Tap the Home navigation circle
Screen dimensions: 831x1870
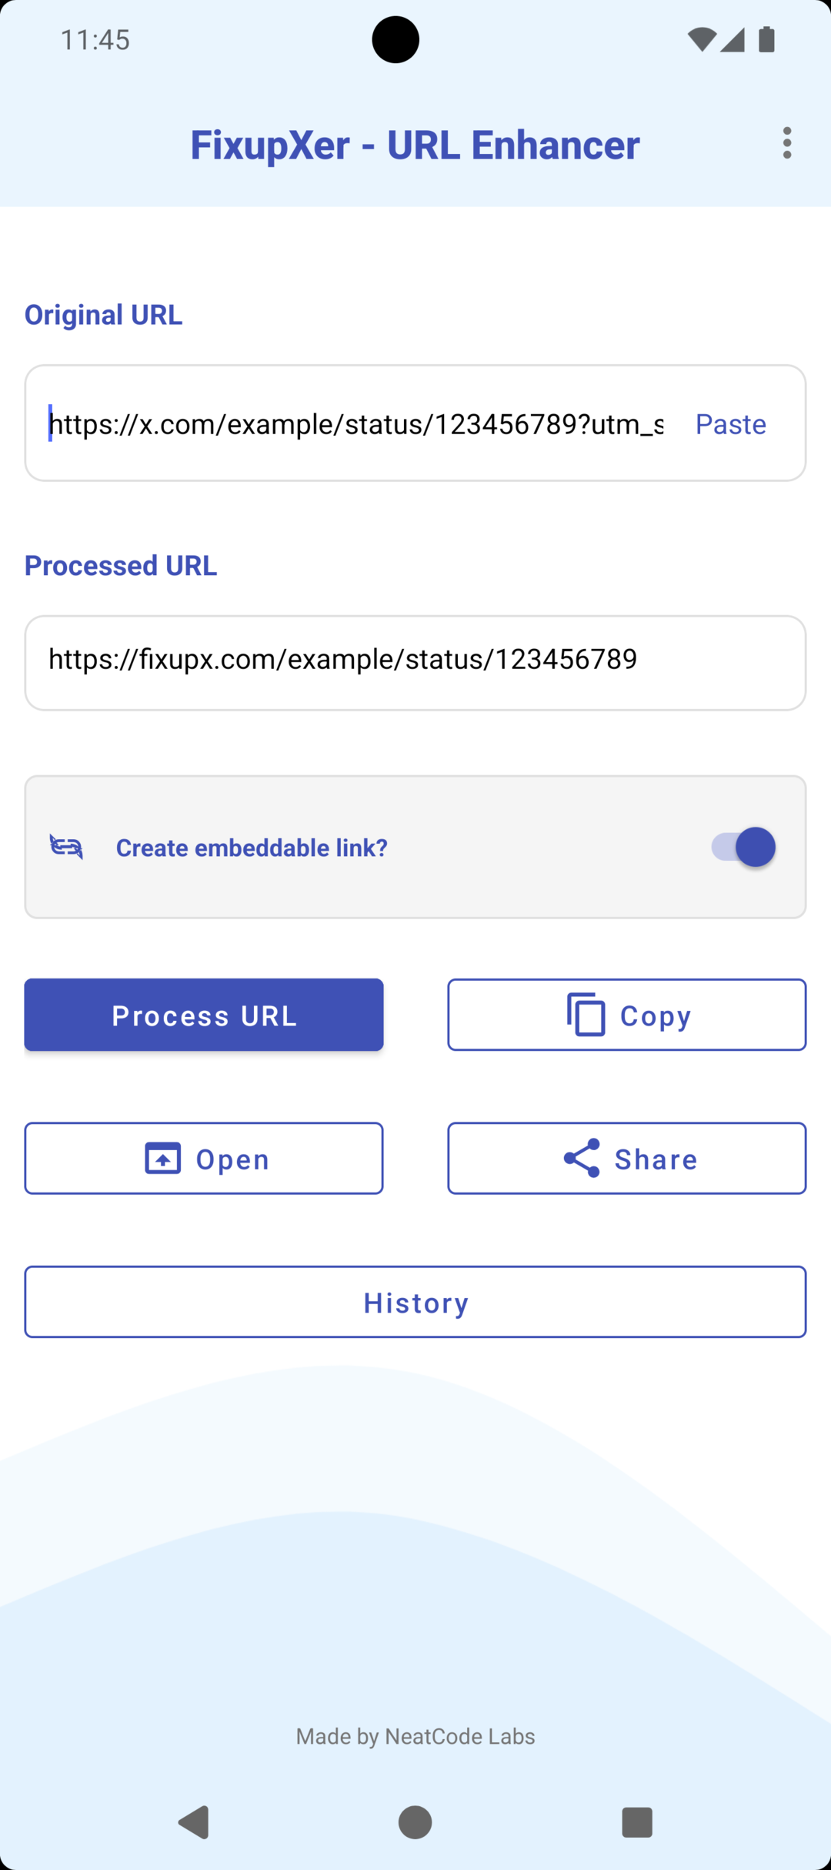click(x=415, y=1822)
